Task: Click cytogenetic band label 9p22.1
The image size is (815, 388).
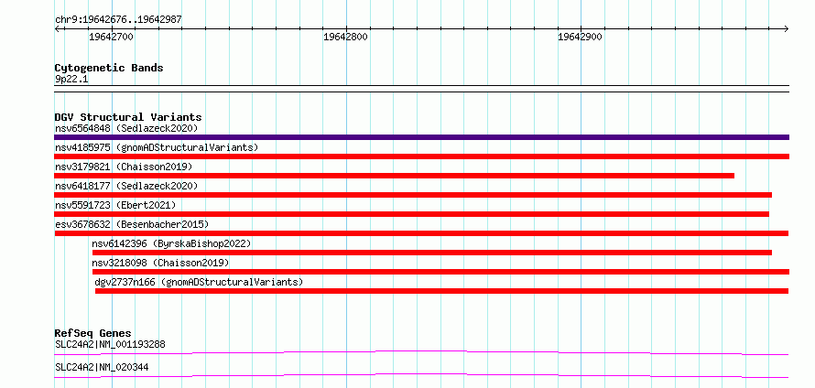Action: click(x=71, y=79)
